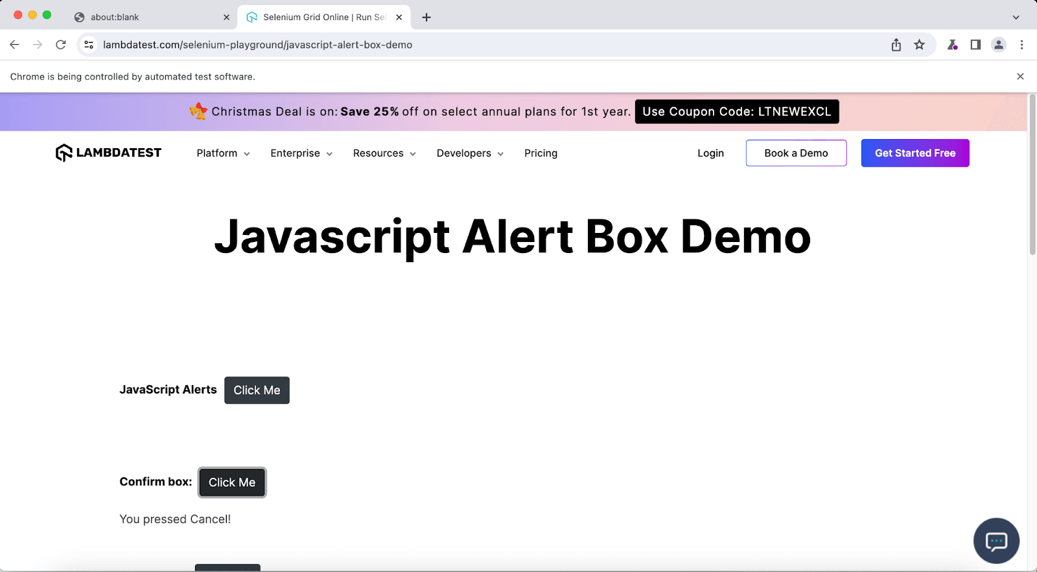1037x572 pixels.
Task: Open the chat support widget icon
Action: pos(996,541)
